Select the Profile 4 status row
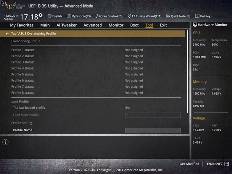232x174 pixels. [96, 69]
